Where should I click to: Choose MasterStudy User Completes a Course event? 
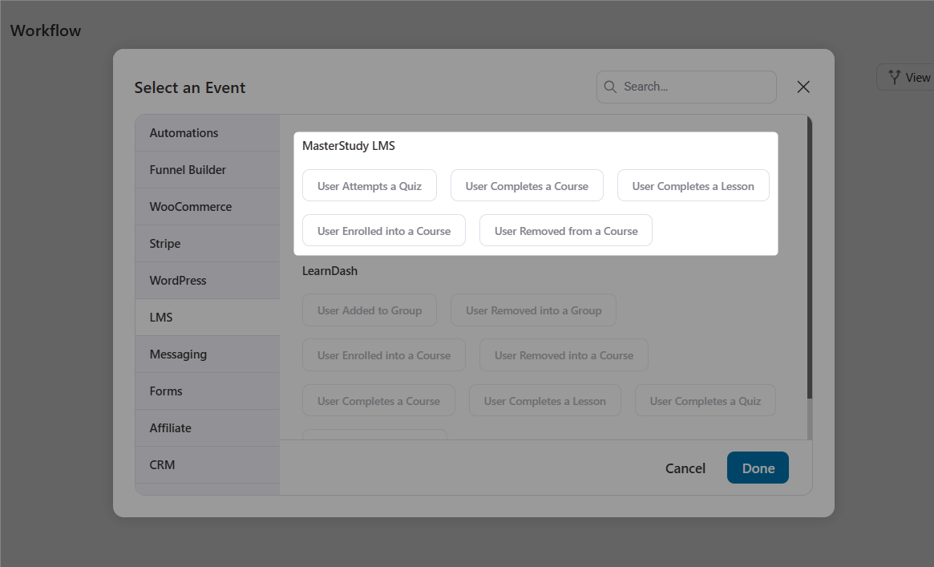[x=527, y=186]
